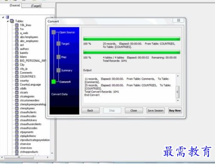
Task: Collapse the Tables tree node
Action: coord(8,21)
